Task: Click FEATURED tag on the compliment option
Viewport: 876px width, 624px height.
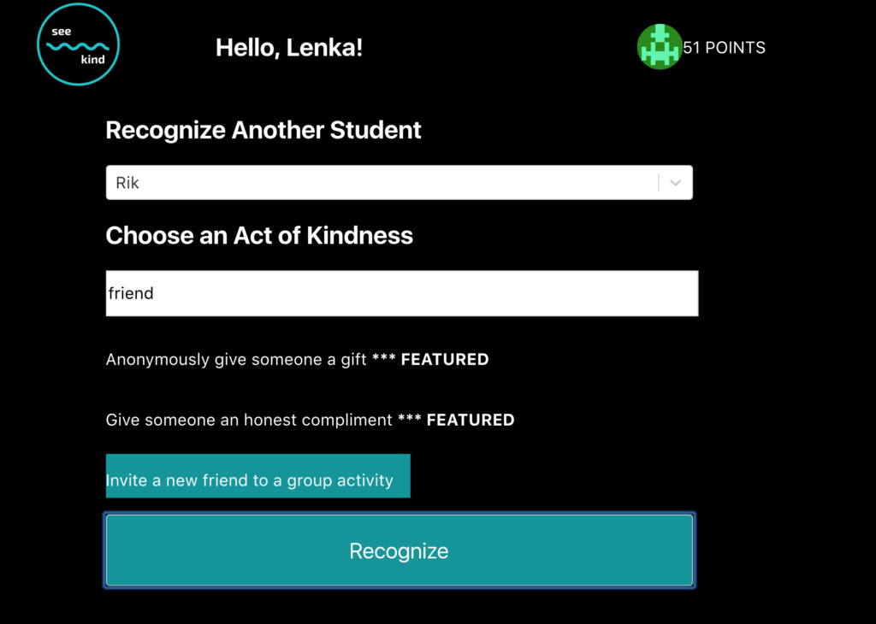Action: click(x=471, y=420)
